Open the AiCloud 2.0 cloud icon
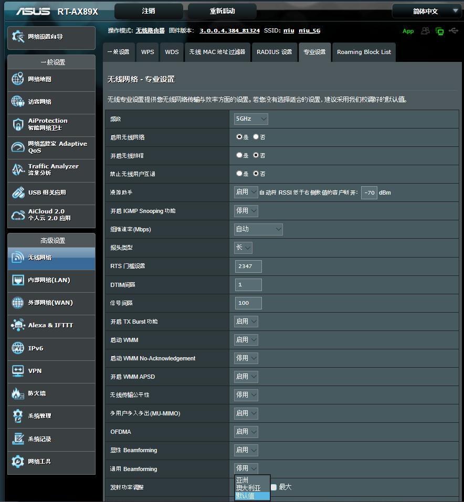The height and width of the screenshot is (502, 464). click(x=18, y=215)
